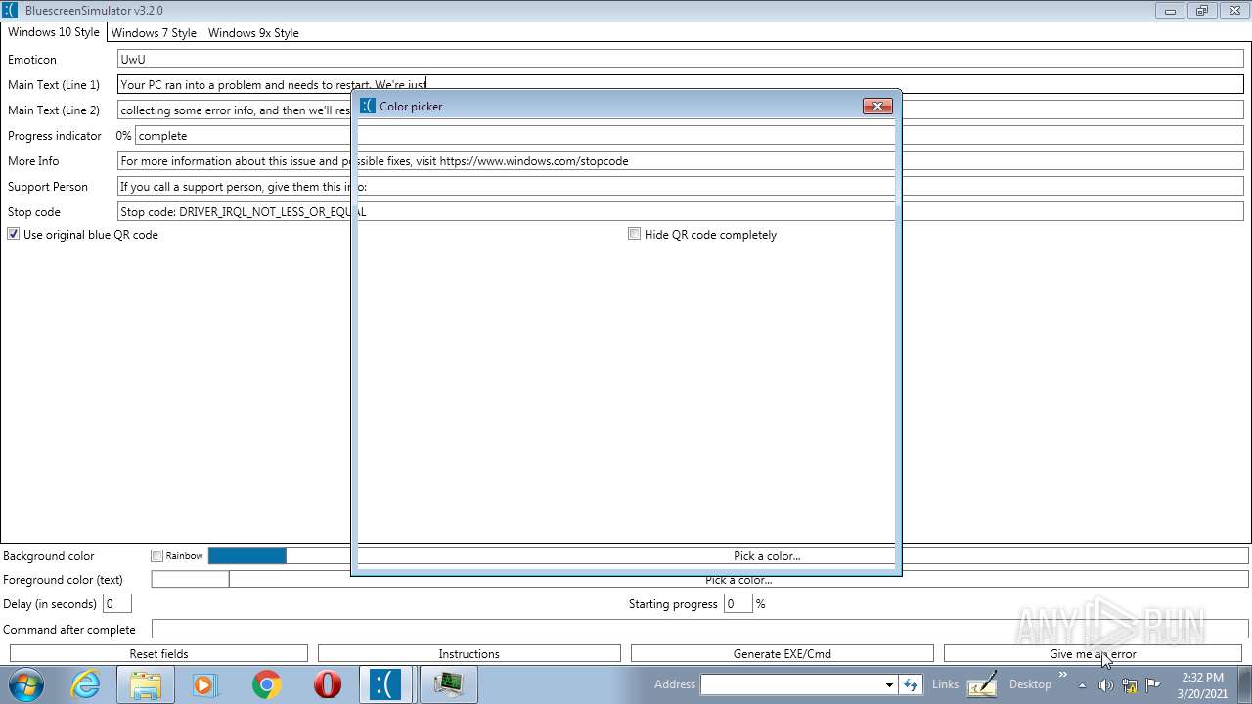Click the Starting progress percent field
Image resolution: width=1252 pixels, height=704 pixels.
(x=738, y=603)
